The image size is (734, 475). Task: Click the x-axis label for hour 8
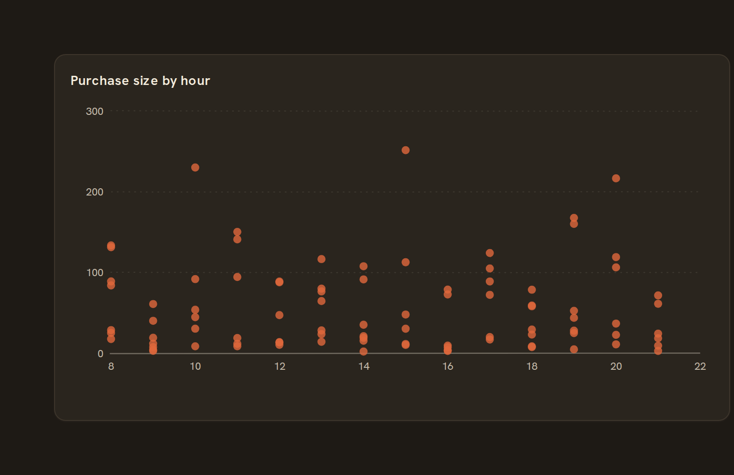pyautogui.click(x=111, y=366)
